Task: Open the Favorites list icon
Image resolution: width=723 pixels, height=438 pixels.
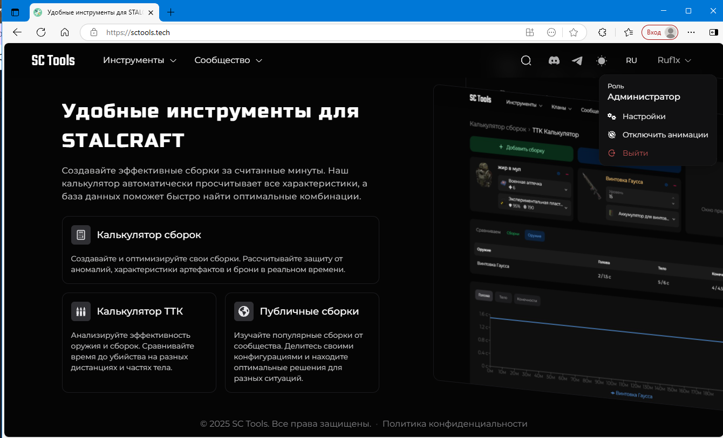Action: coord(629,32)
